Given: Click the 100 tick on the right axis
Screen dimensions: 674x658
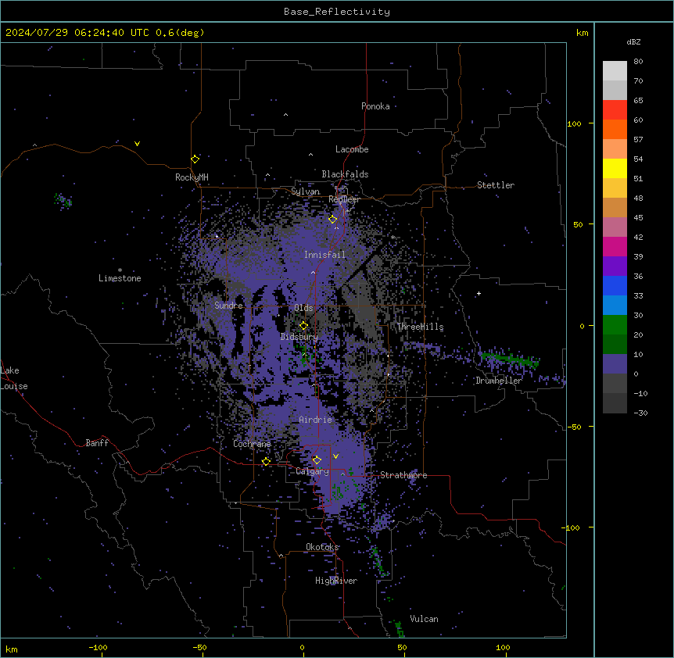Looking at the screenshot, I should [x=574, y=123].
